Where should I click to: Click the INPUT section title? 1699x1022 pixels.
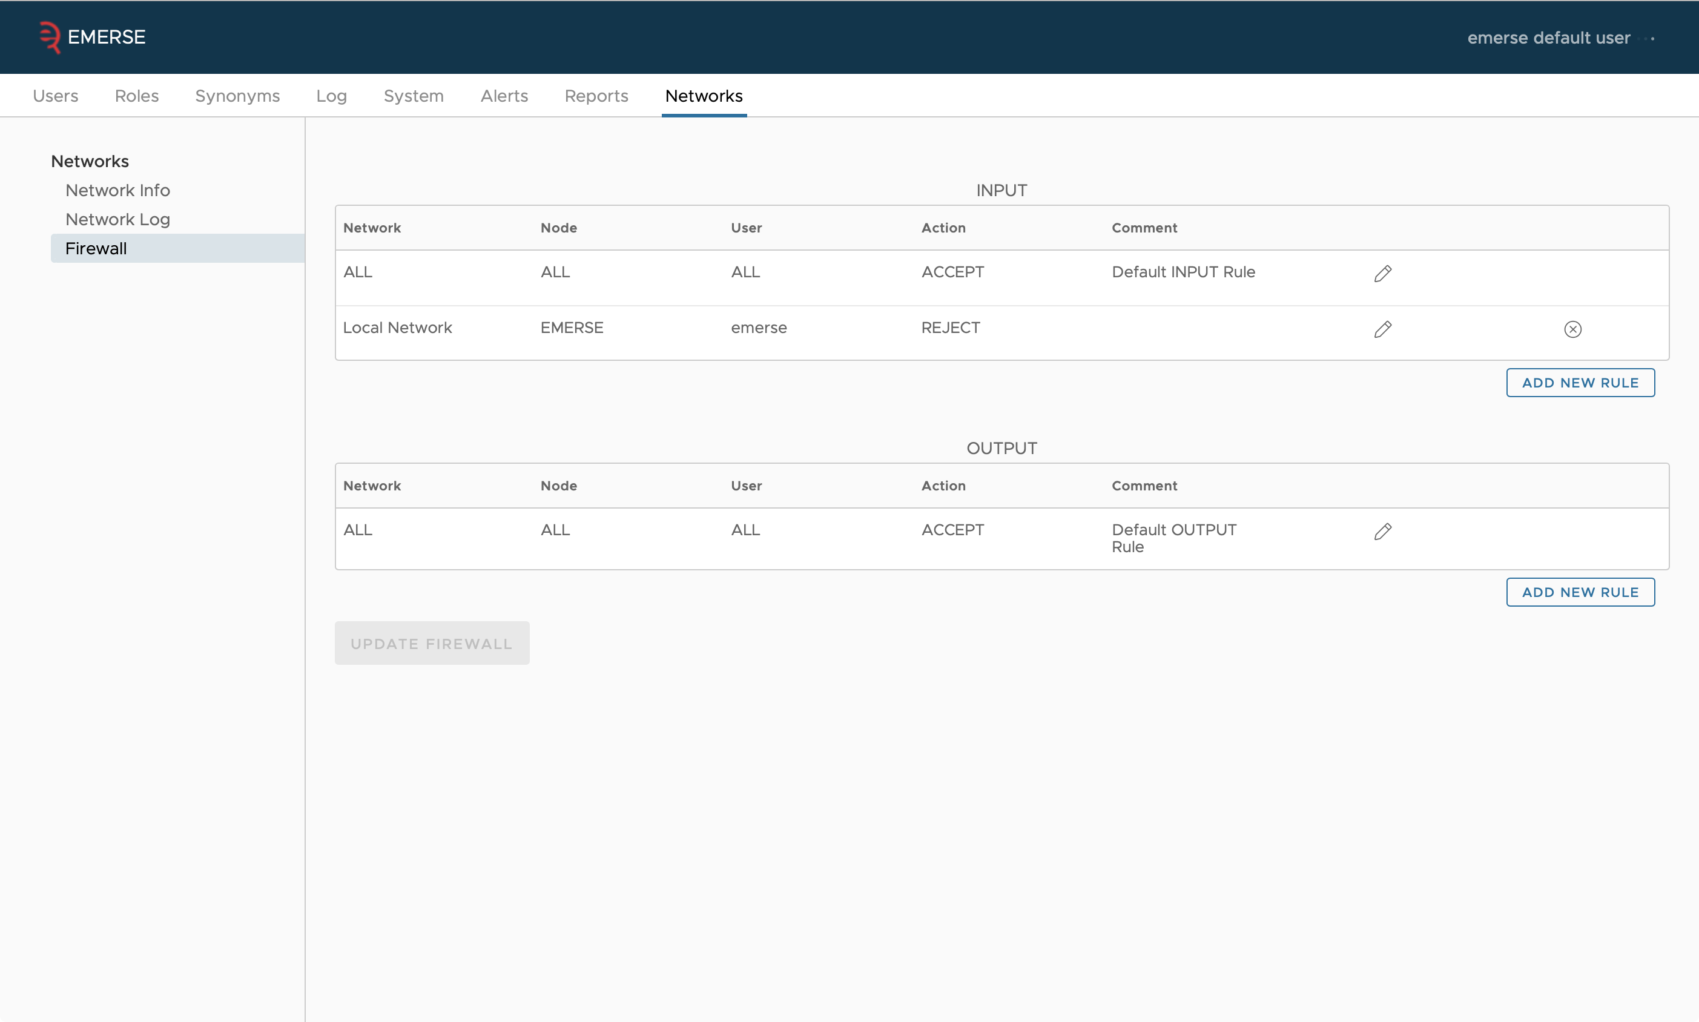pyautogui.click(x=1001, y=191)
